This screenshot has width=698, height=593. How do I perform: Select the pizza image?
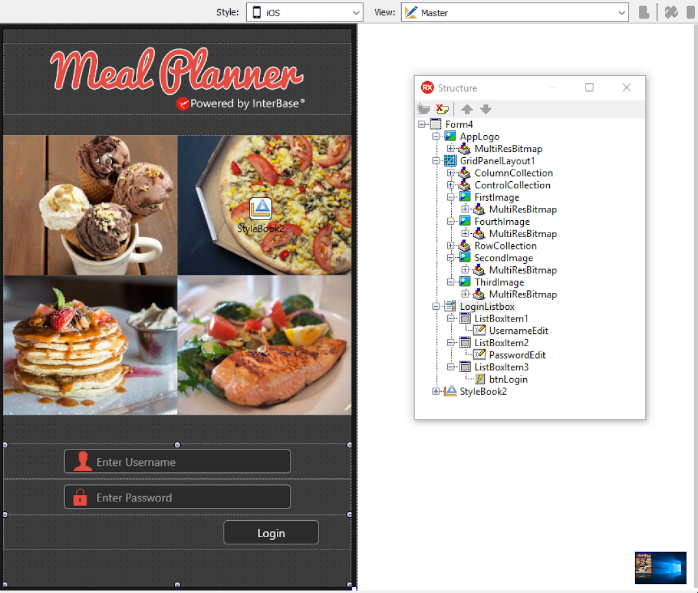265,205
